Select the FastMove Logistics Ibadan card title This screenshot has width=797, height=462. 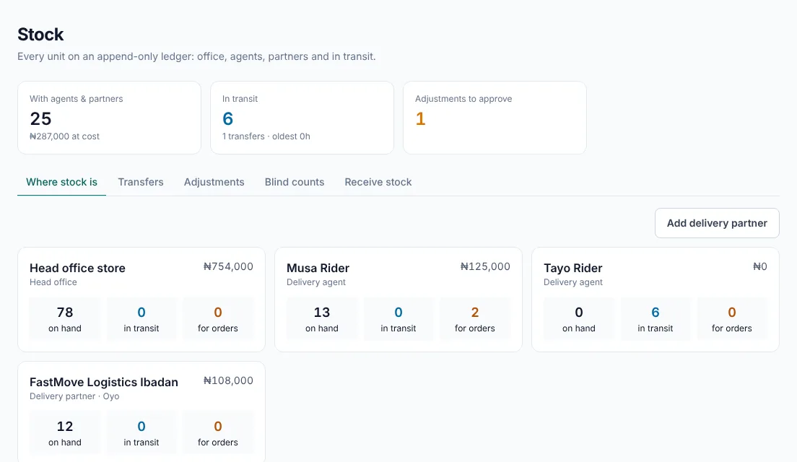coord(104,382)
